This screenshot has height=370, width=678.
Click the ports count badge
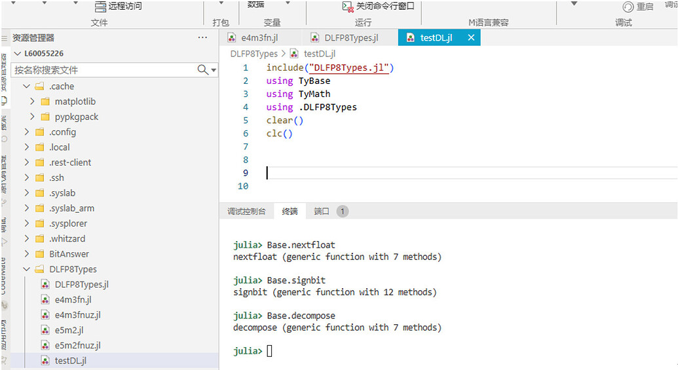343,212
